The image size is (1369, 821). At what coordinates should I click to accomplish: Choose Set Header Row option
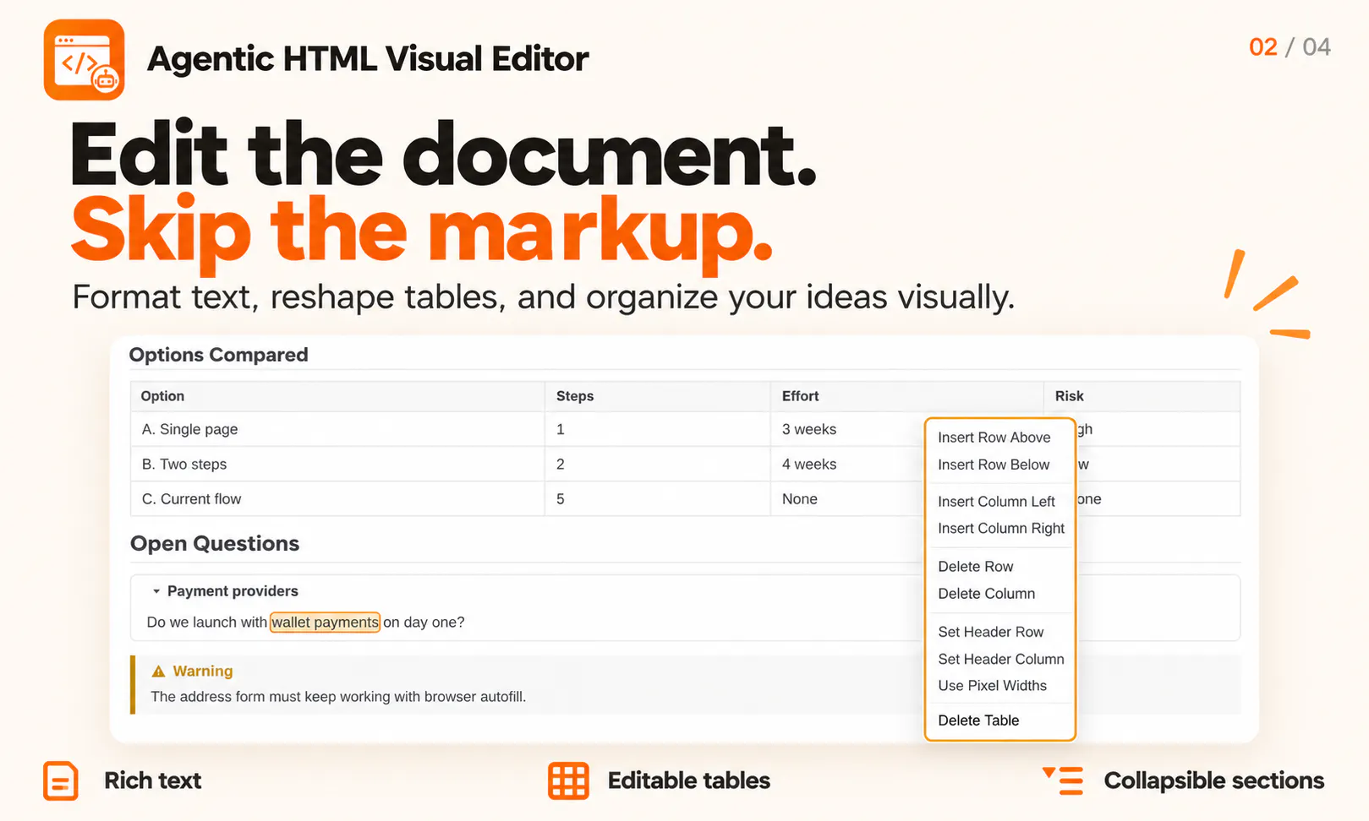(990, 632)
